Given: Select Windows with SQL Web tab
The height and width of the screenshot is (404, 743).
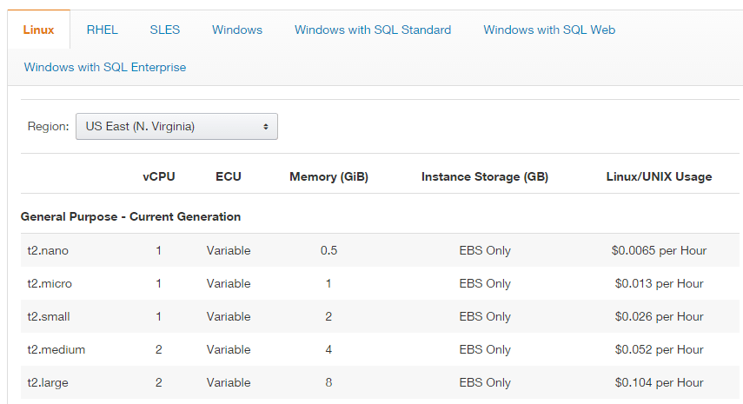Looking at the screenshot, I should pyautogui.click(x=549, y=30).
